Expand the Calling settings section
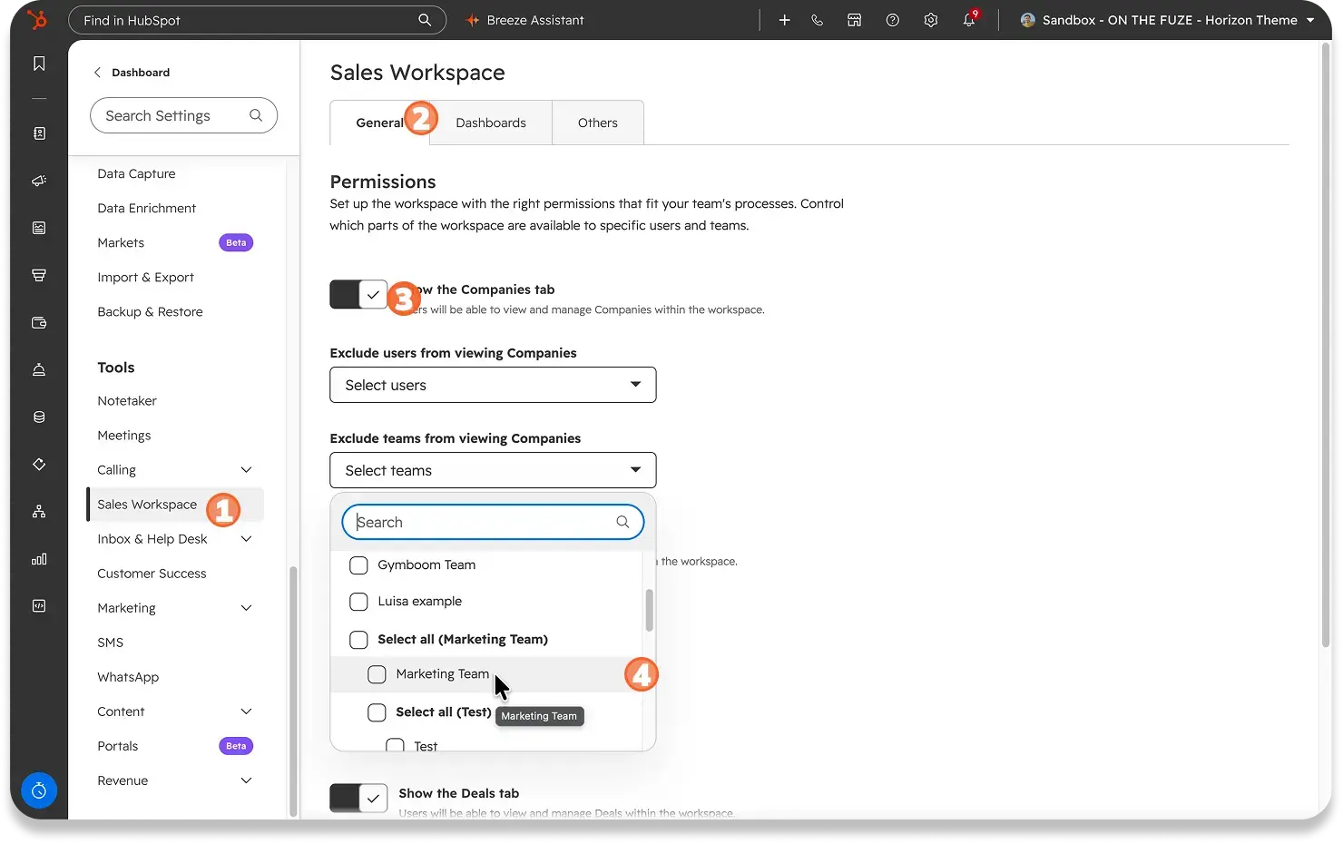 click(x=246, y=469)
